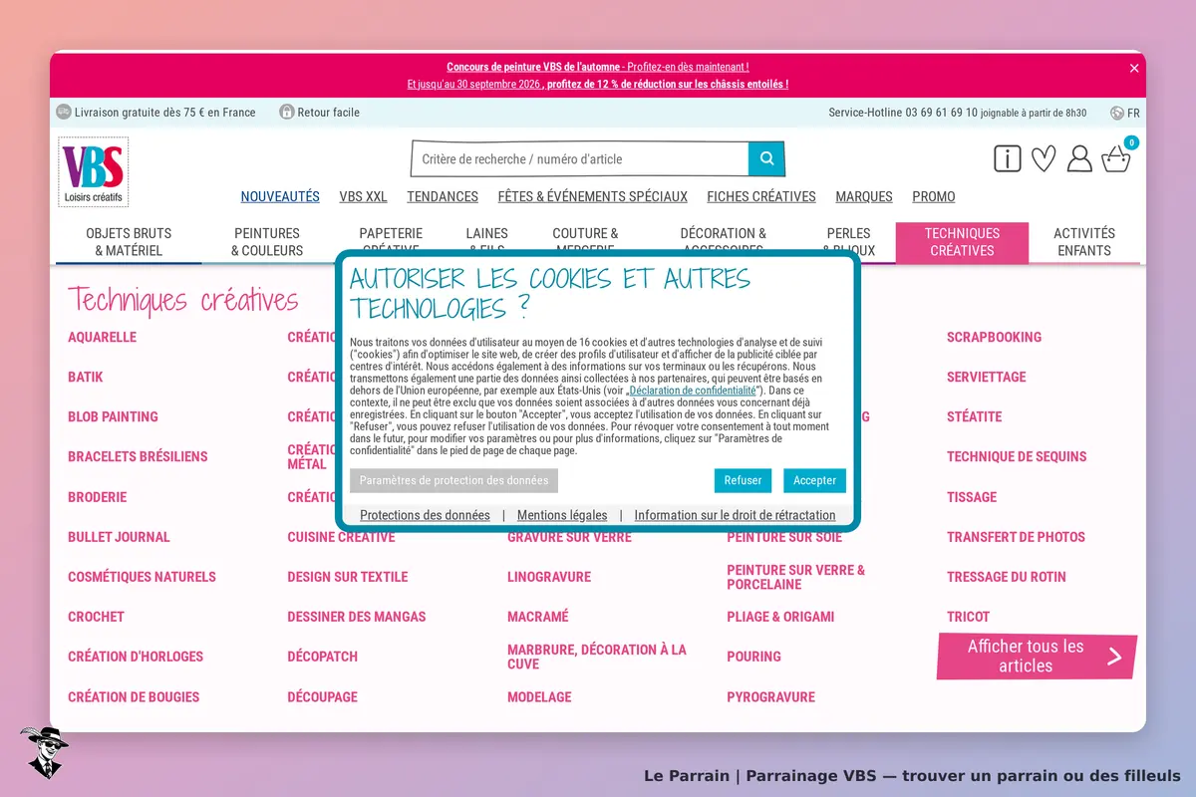Open the TENDANCES menu link
The height and width of the screenshot is (797, 1196).
click(443, 196)
